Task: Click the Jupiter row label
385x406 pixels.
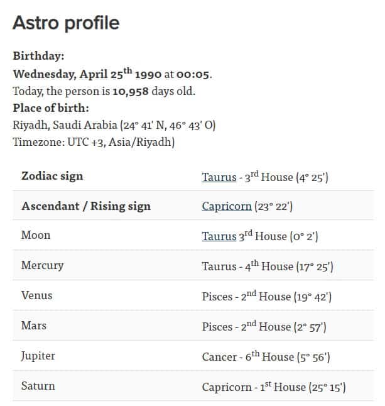Action: point(38,356)
